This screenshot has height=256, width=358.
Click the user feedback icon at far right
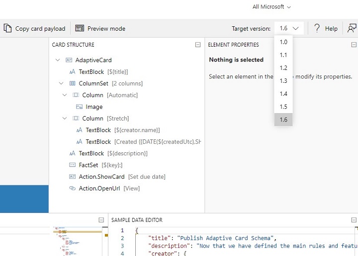(x=352, y=29)
